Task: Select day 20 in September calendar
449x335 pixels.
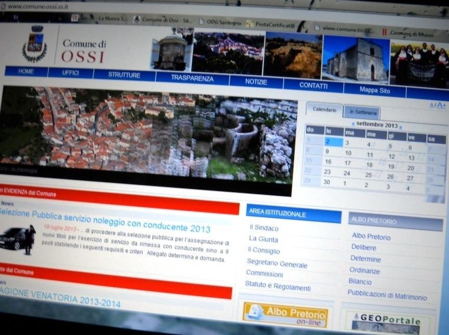Action: (411, 168)
